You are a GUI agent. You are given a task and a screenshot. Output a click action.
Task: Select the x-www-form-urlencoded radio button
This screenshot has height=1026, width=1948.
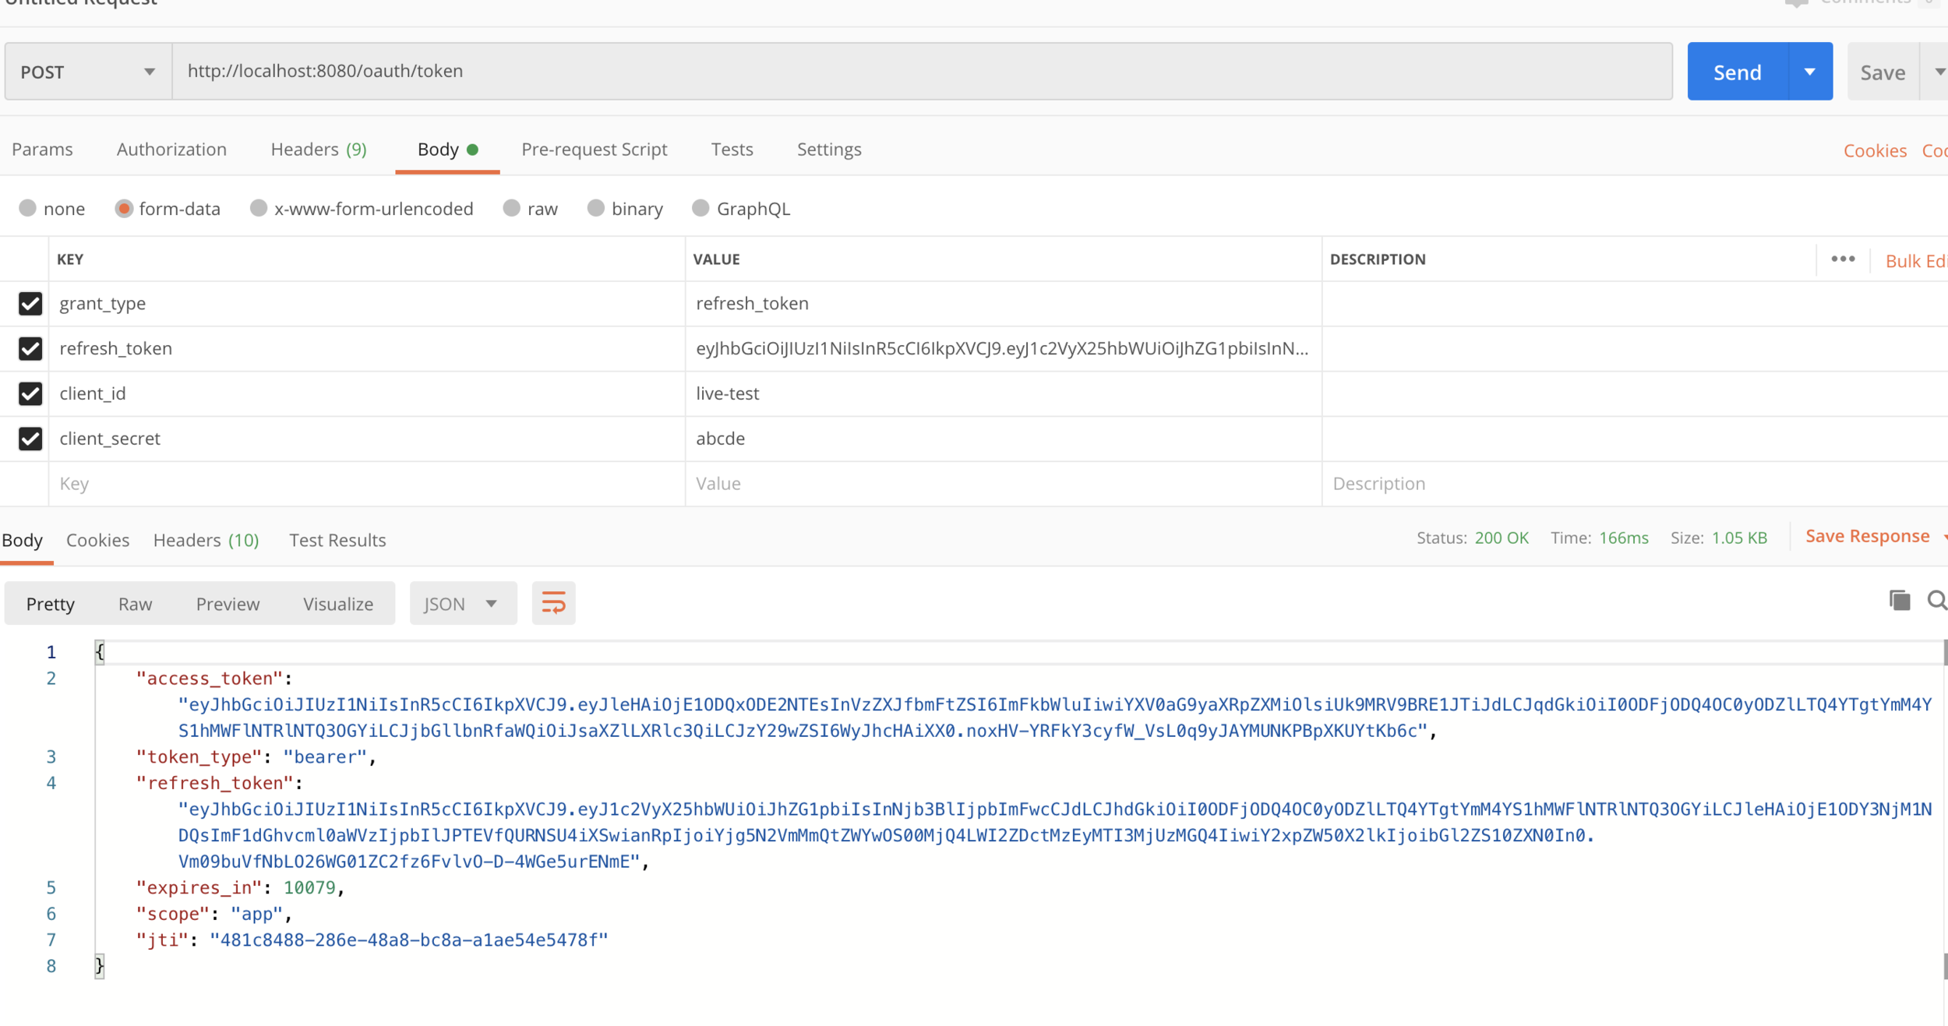tap(259, 209)
